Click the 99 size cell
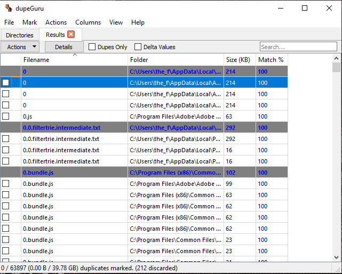Viewport: 342px width, 274px height. [x=240, y=184]
